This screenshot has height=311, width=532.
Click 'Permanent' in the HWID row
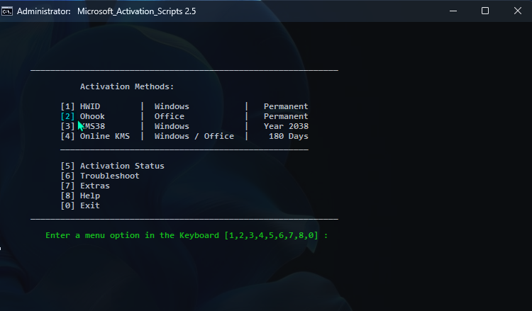coord(286,106)
